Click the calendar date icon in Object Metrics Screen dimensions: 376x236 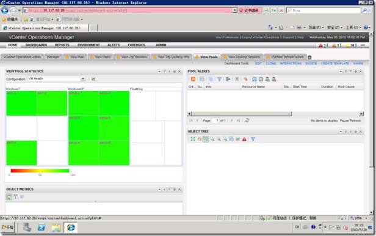[15, 197]
